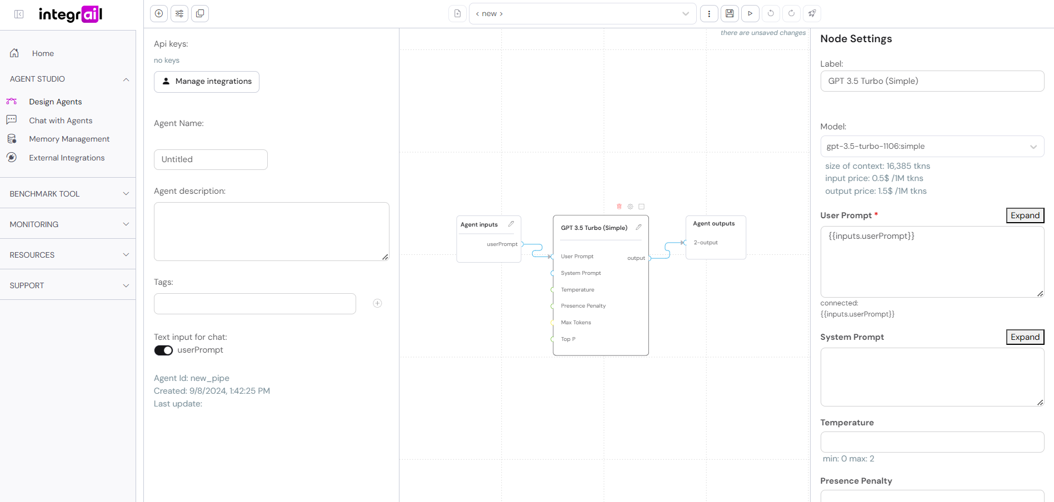Click the pencil icon on Agent inputs node
The image size is (1054, 502).
(x=511, y=224)
